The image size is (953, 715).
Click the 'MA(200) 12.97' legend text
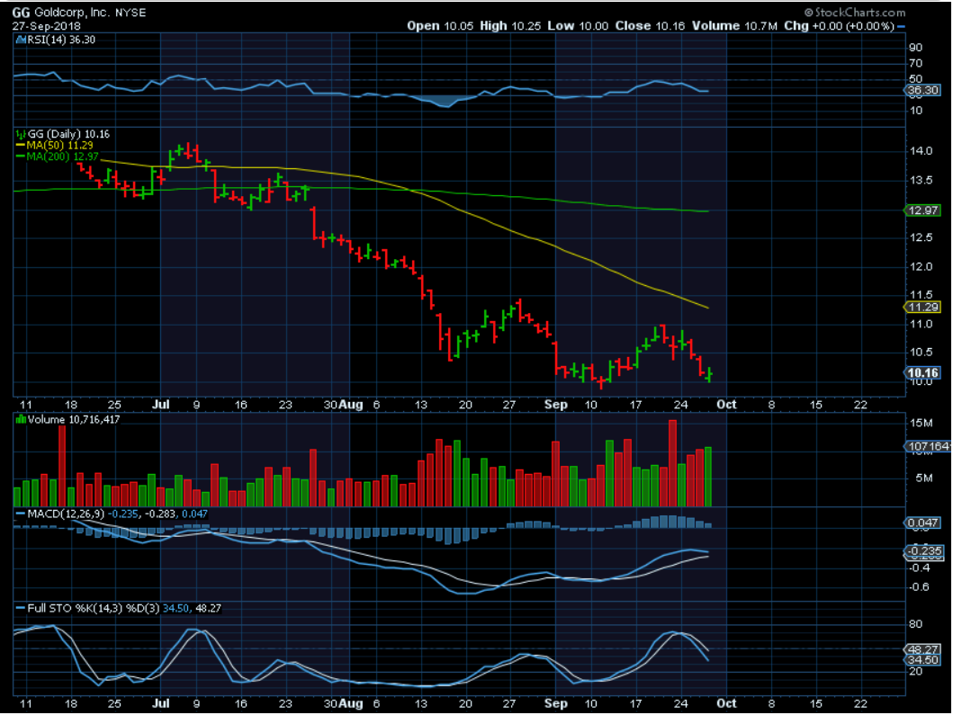pos(62,156)
